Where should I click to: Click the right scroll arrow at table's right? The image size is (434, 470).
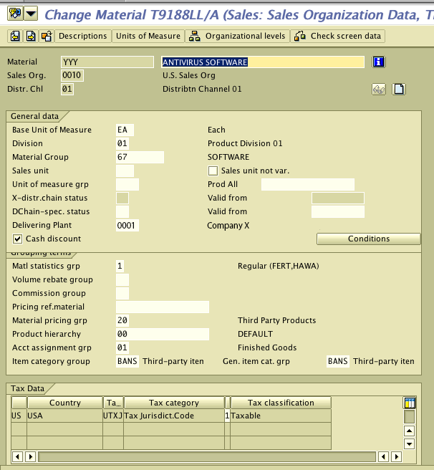point(396,457)
